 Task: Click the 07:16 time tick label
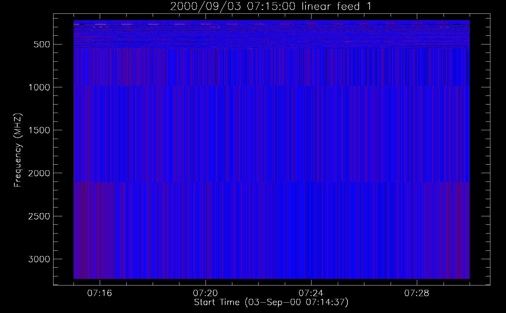click(x=99, y=293)
